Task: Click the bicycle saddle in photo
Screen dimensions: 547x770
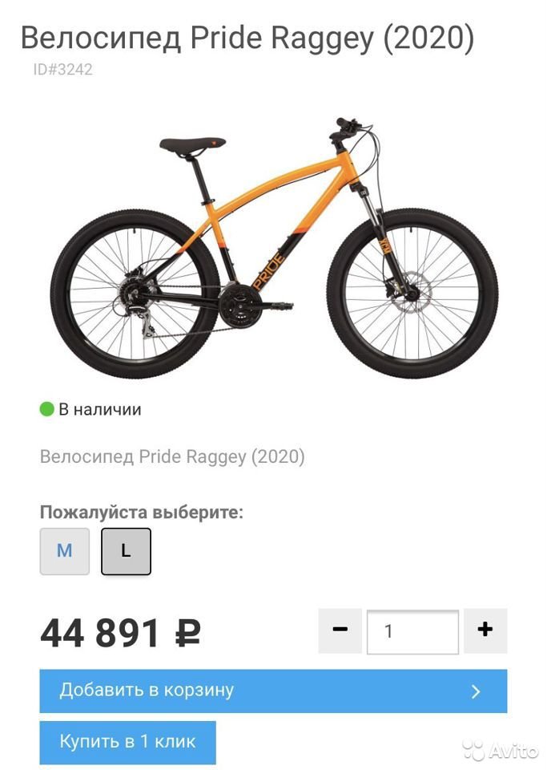Action: tap(193, 144)
